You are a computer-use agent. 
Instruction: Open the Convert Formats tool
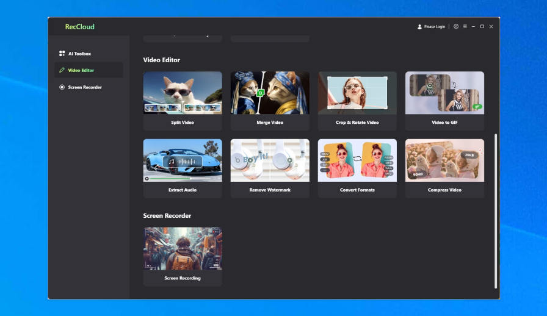click(357, 168)
